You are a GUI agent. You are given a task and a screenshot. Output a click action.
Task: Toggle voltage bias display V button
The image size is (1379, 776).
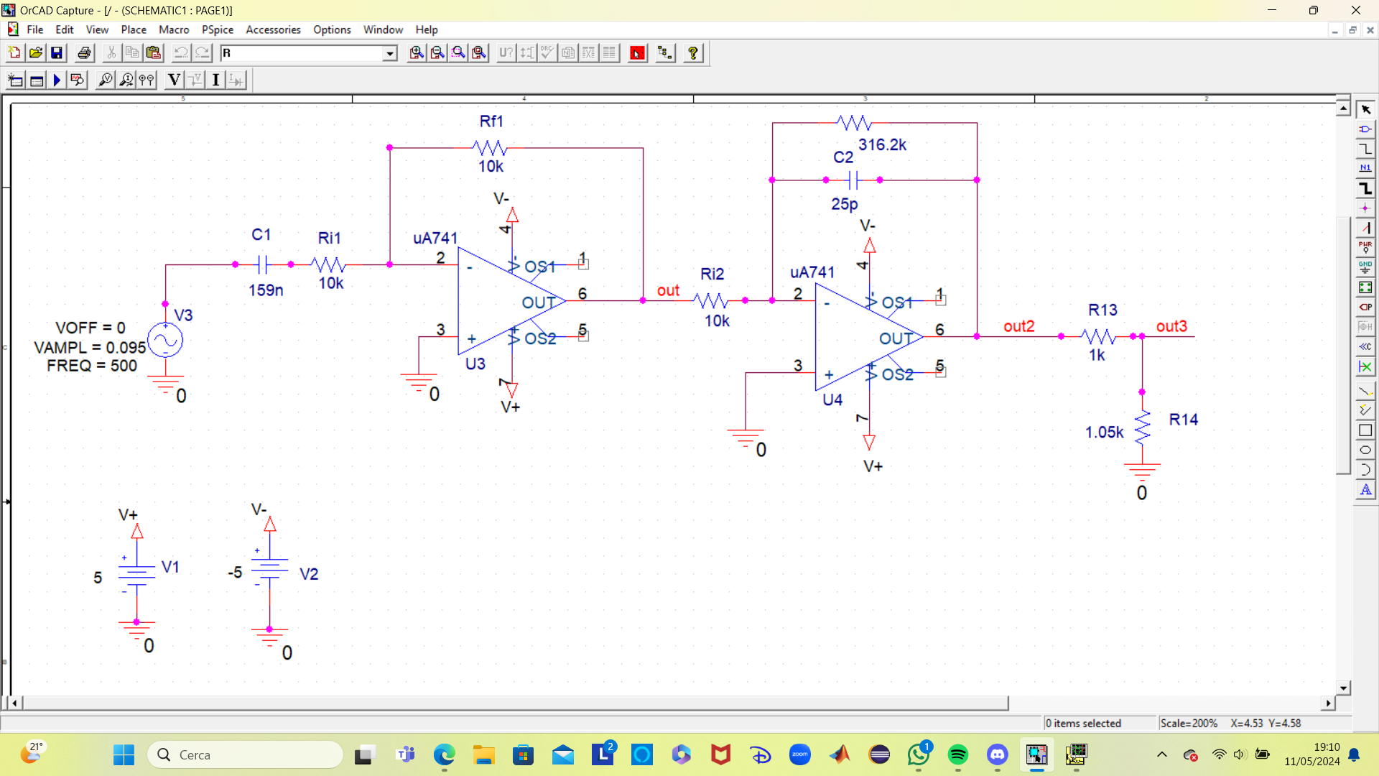coord(174,80)
